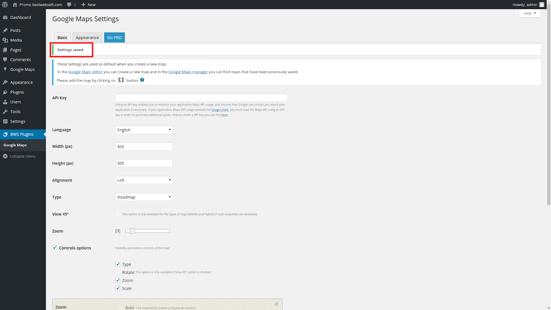Follow the Google Maps manager link

(188, 72)
